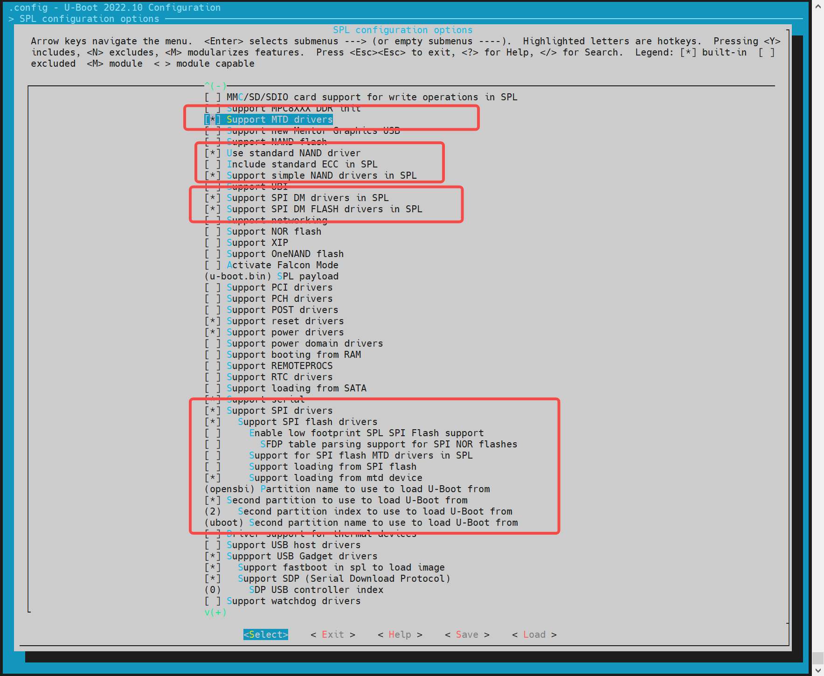Image resolution: width=824 pixels, height=676 pixels.
Task: Click the Select button at bottom
Action: coord(265,634)
